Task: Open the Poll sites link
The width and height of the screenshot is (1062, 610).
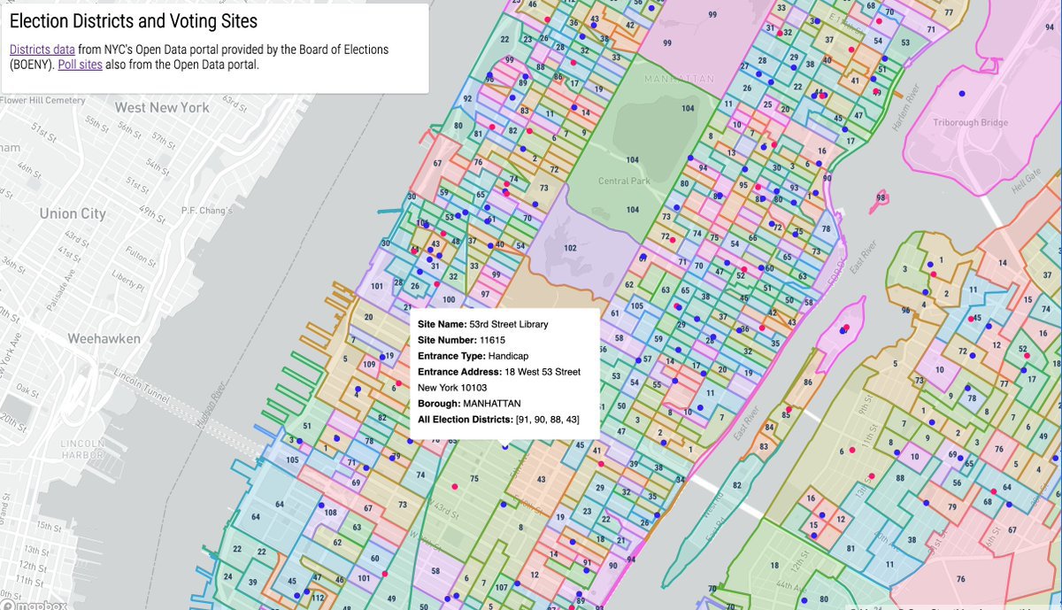Action: pyautogui.click(x=80, y=65)
